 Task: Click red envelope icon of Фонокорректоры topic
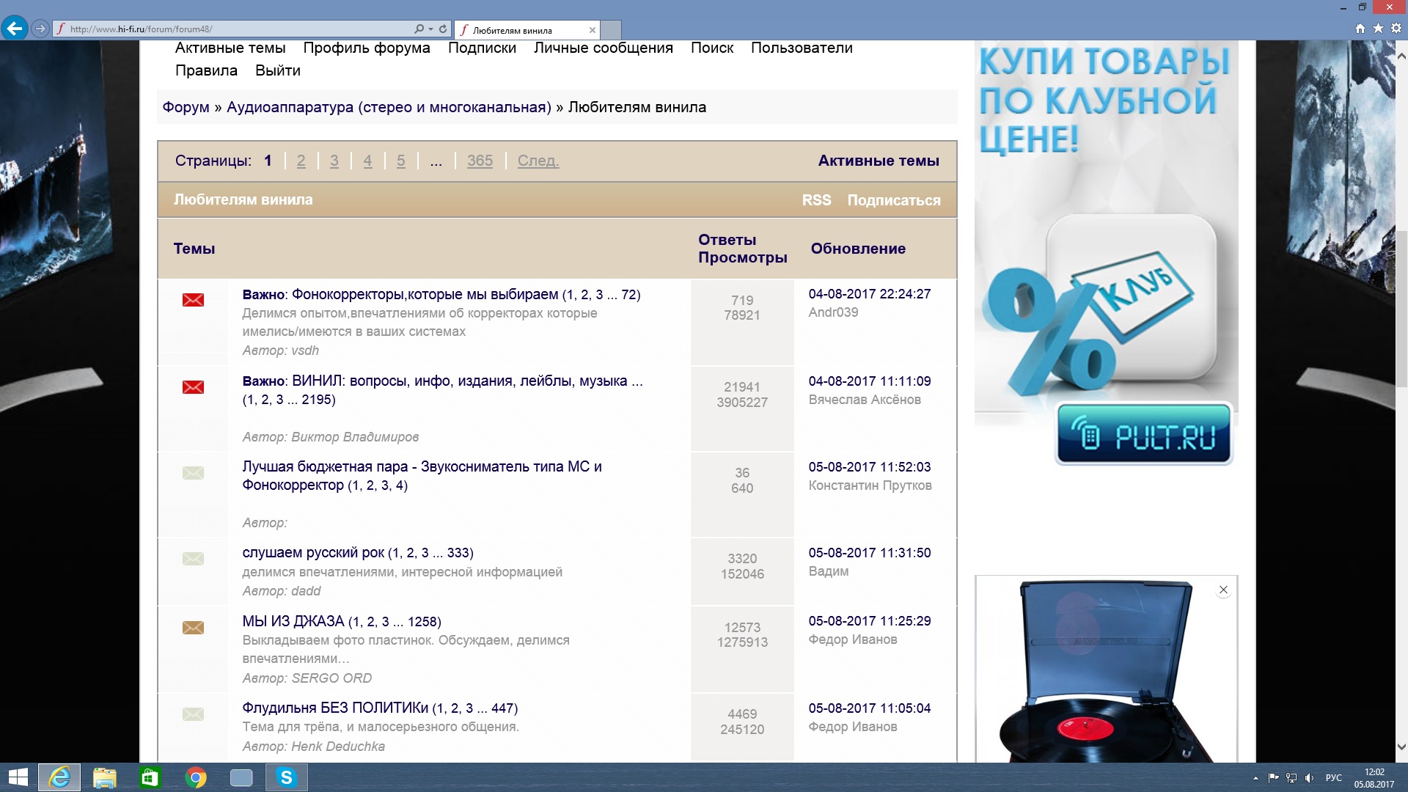pos(193,300)
